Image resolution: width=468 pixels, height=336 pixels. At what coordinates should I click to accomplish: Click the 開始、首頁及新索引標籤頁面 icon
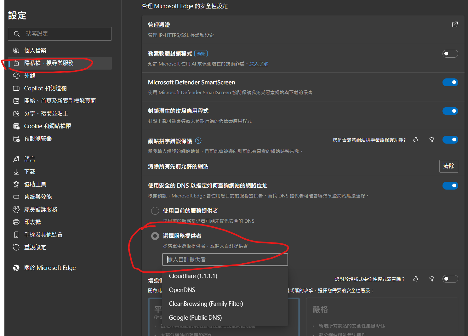pyautogui.click(x=16, y=101)
